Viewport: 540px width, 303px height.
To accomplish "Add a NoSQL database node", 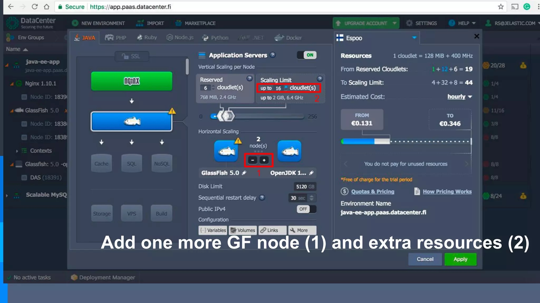I will pyautogui.click(x=162, y=164).
